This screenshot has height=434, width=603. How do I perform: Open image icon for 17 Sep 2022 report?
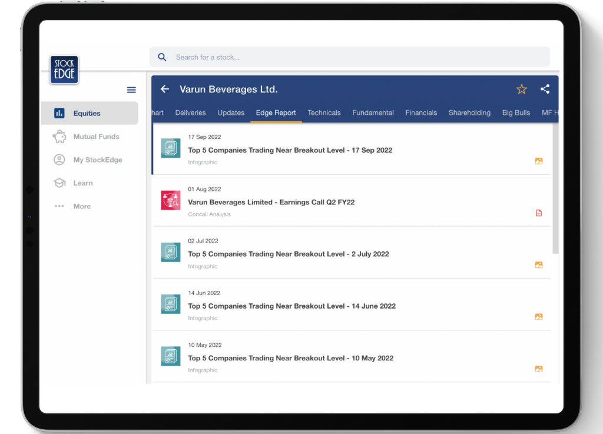tap(539, 161)
